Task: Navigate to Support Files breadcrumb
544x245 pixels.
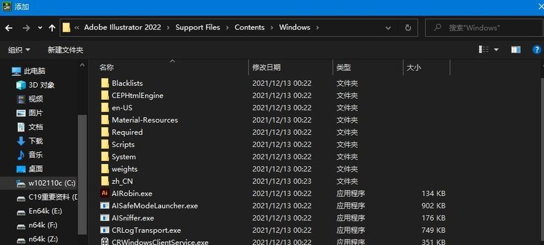Action: (x=198, y=28)
